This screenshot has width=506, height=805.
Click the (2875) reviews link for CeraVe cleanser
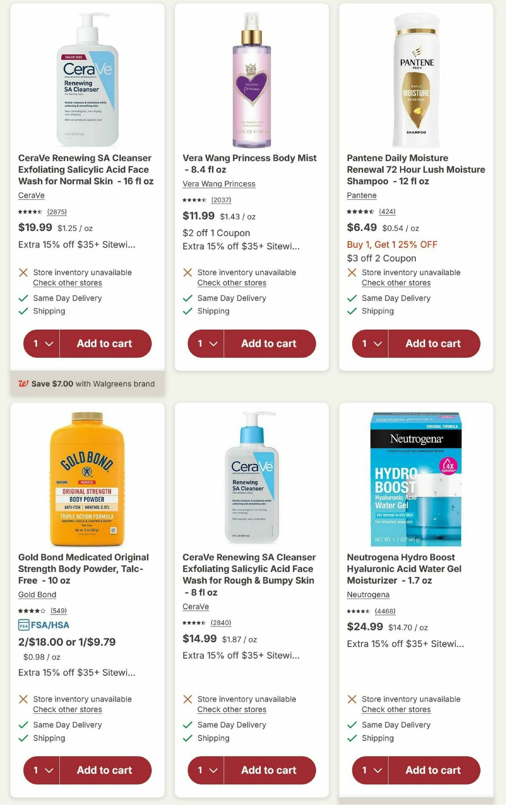click(58, 212)
